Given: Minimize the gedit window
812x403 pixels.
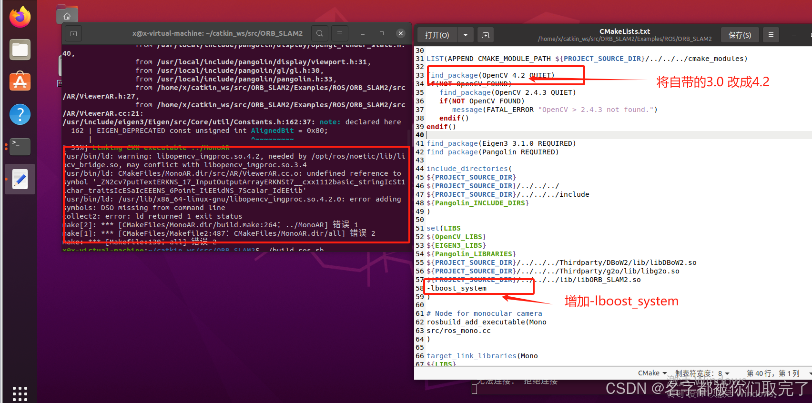Looking at the screenshot, I should click(794, 35).
